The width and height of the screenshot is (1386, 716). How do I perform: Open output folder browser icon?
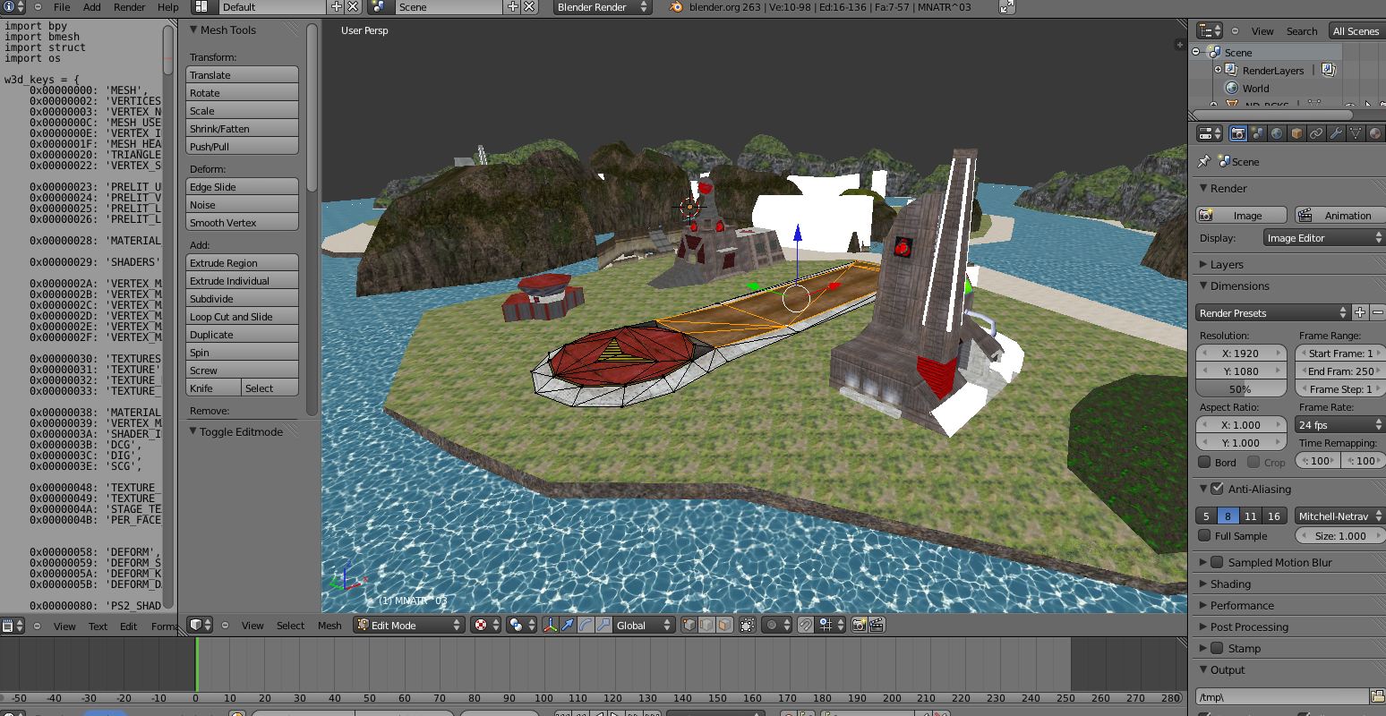click(x=1377, y=696)
